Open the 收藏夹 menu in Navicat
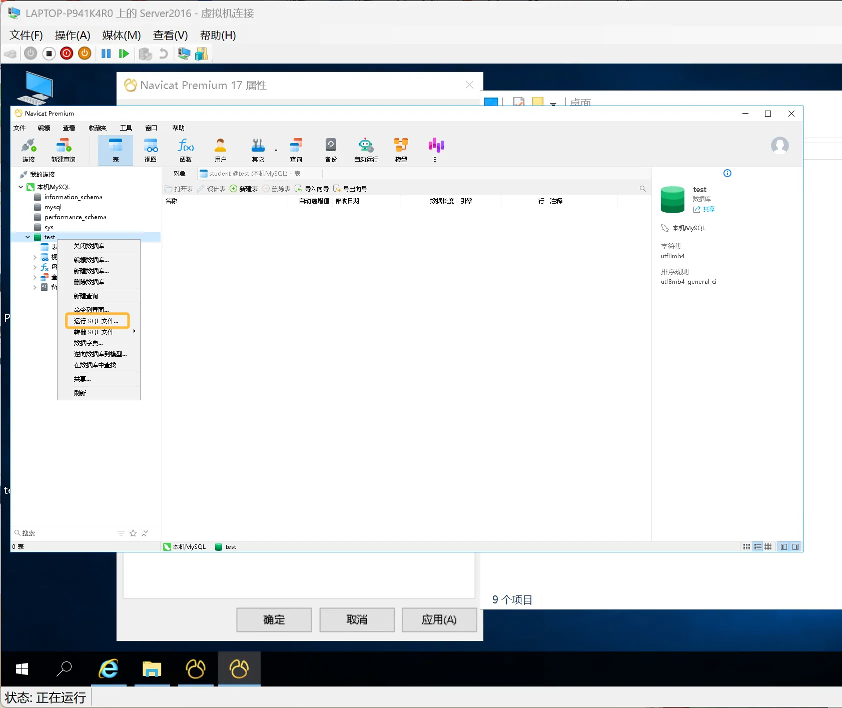The image size is (842, 708). click(98, 128)
